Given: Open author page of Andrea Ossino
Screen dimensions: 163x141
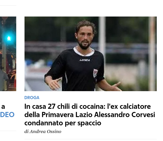Looking at the screenshot, I should tap(45, 132).
